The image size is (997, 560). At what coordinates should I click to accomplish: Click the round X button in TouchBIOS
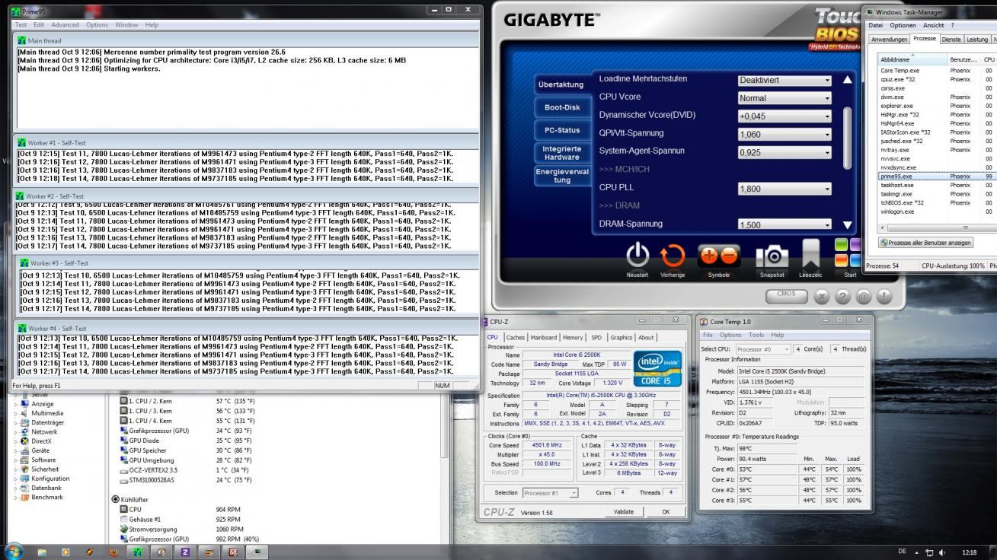tap(823, 297)
